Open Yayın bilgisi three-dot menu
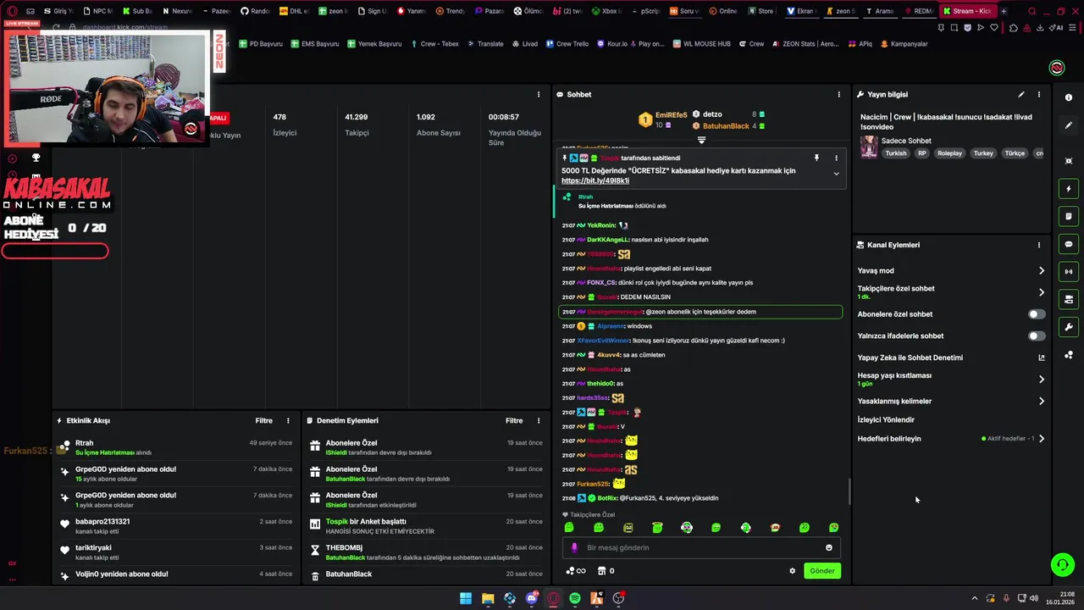This screenshot has height=610, width=1084. (x=1039, y=94)
